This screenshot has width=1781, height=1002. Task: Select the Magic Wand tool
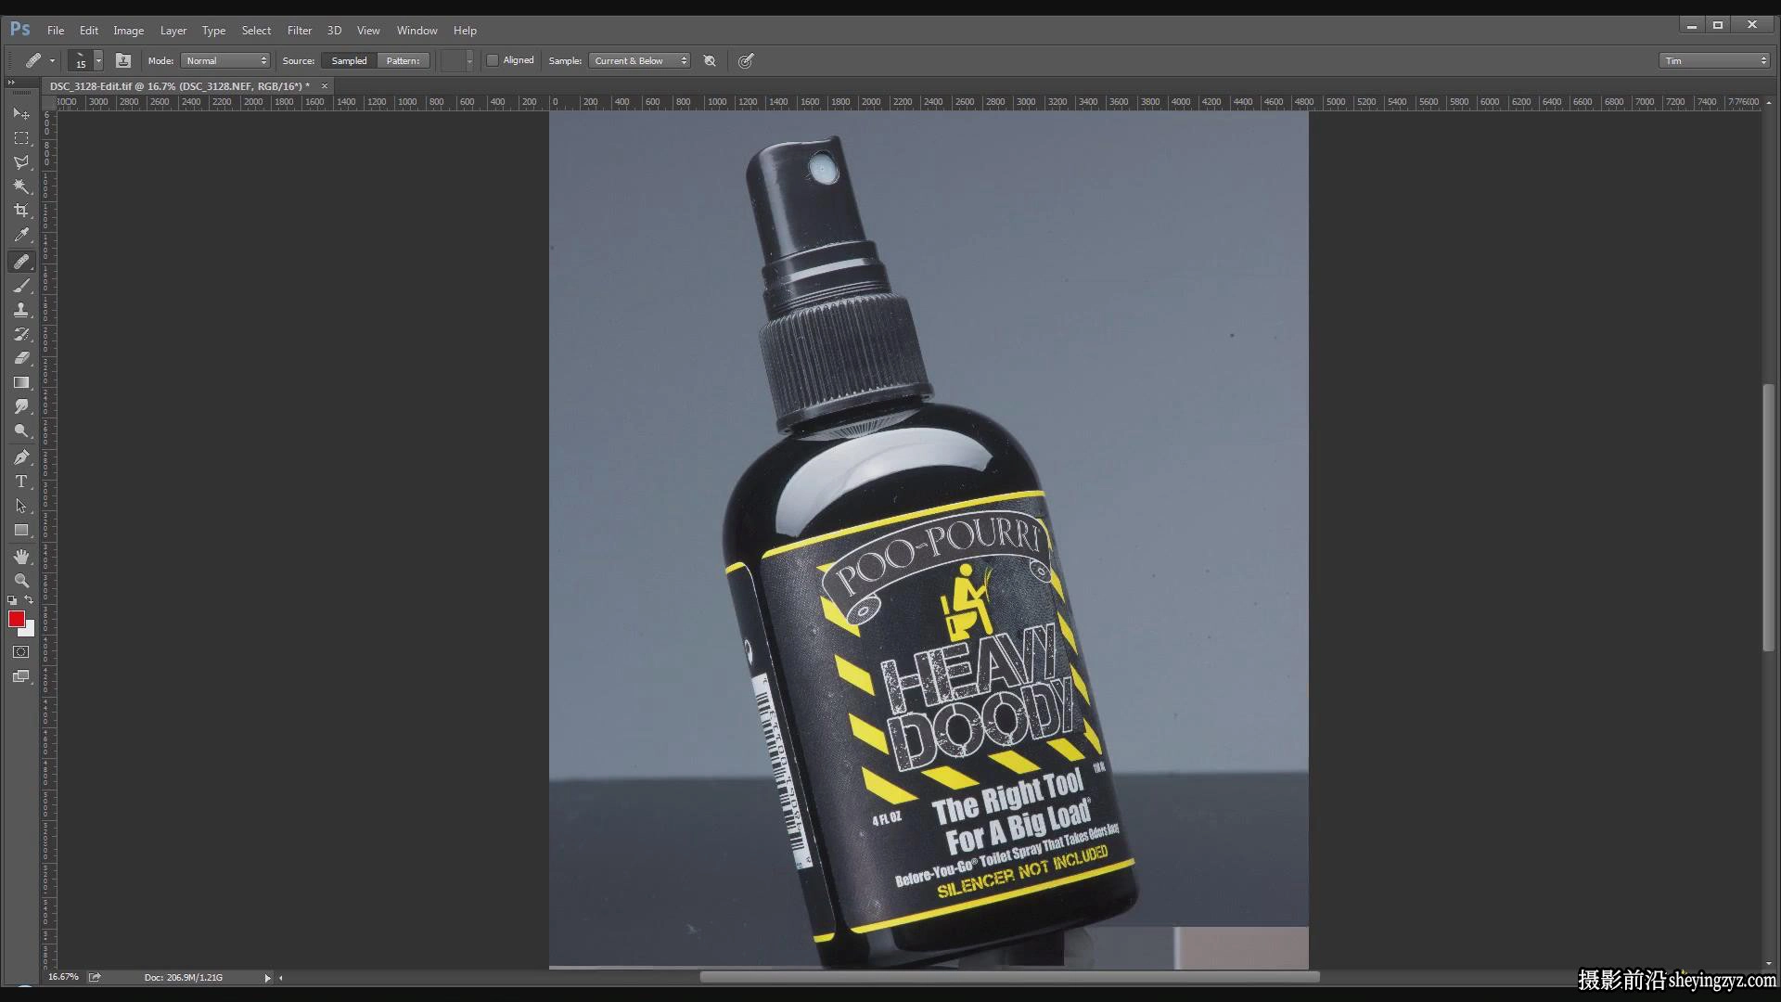point(21,186)
